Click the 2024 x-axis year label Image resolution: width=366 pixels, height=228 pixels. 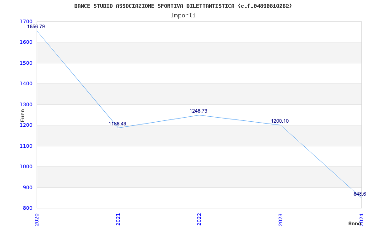[361, 219]
